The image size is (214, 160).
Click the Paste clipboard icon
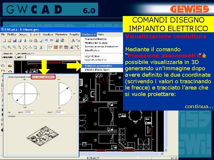[x=35, y=40]
